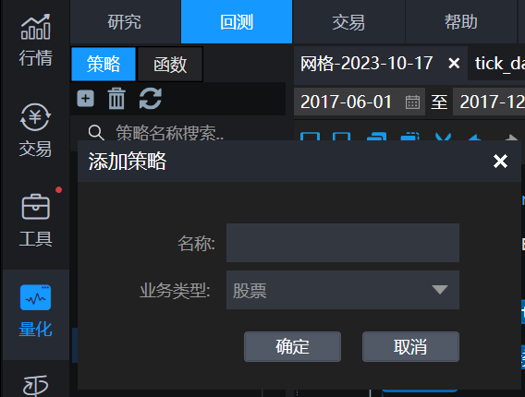Open the 行情 market quotes sidebar icon
The image size is (525, 397).
pos(35,40)
